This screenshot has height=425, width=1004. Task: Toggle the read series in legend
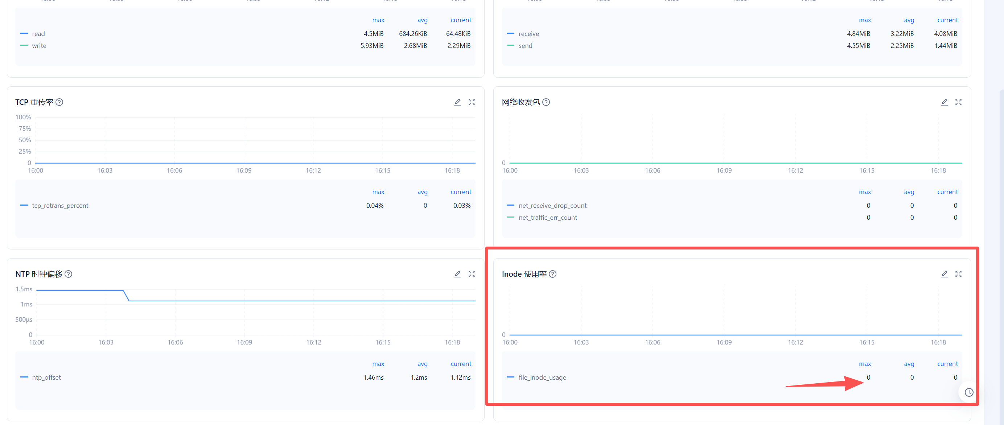38,33
